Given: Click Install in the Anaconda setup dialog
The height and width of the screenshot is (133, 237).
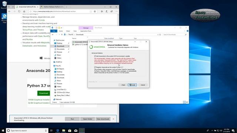Looking at the screenshot, I should pyautogui.click(x=132, y=85).
